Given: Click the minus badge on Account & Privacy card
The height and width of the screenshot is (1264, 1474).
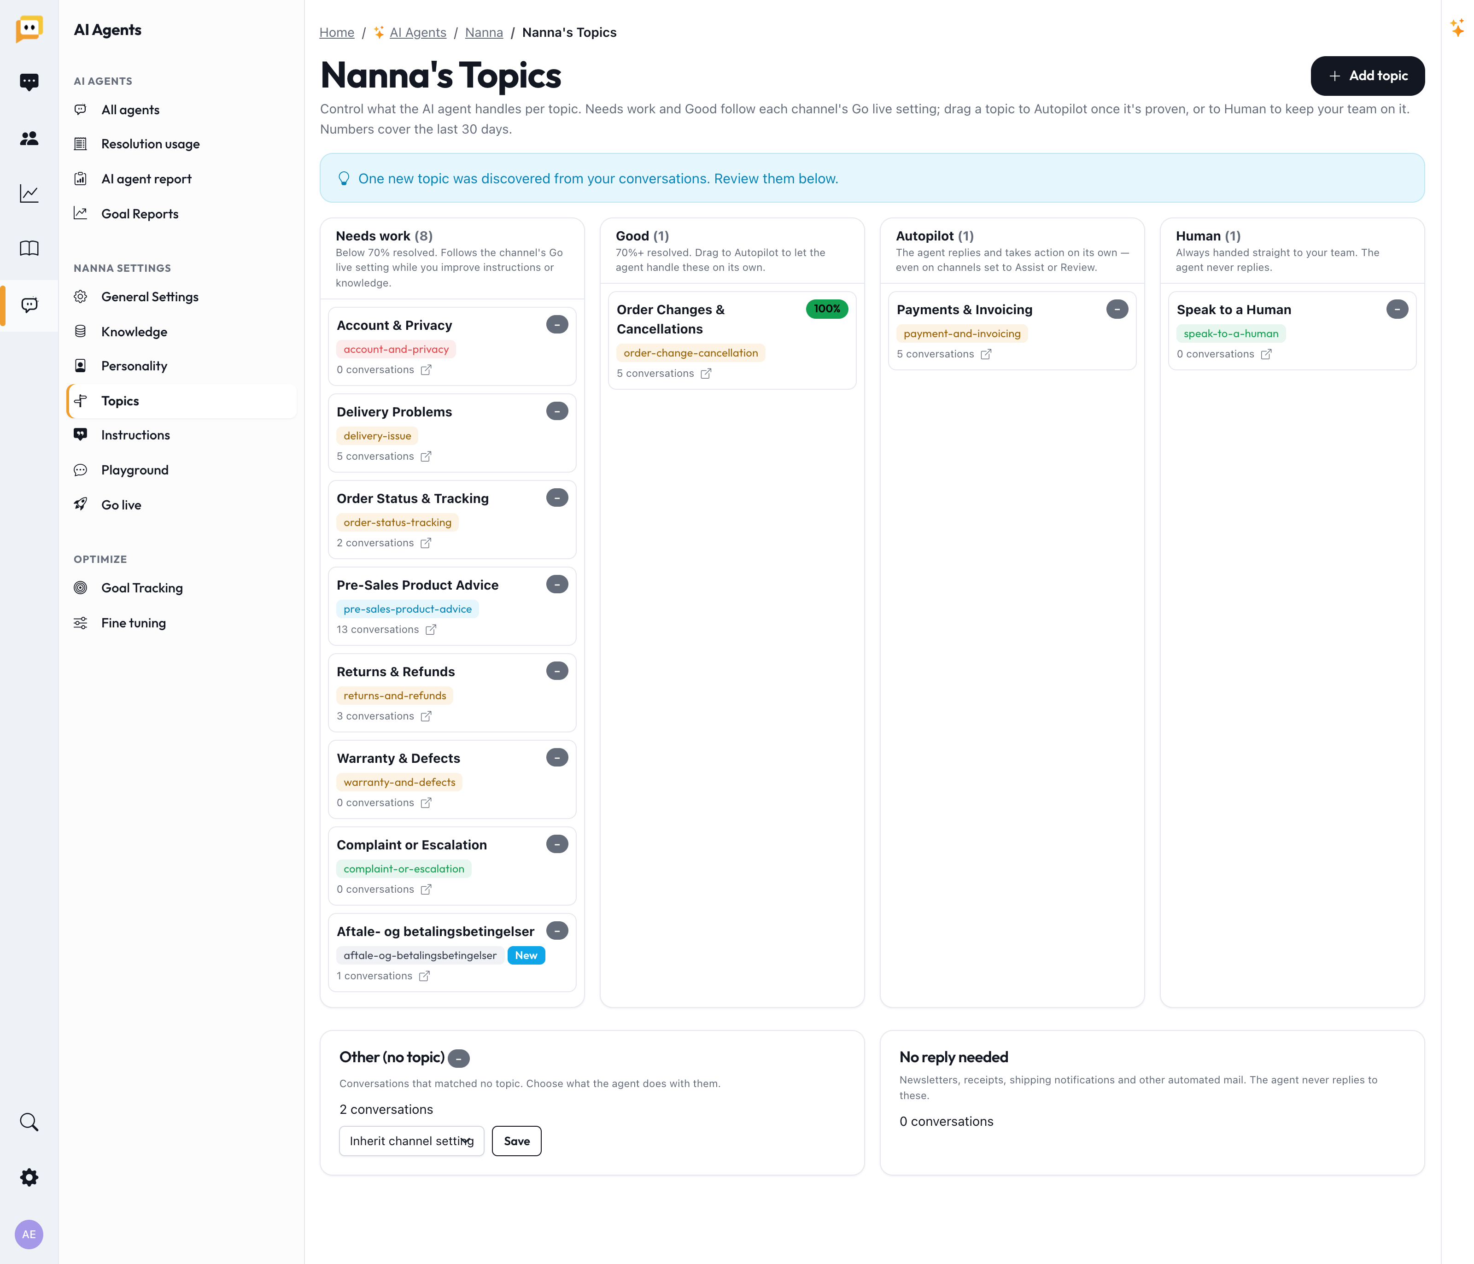Looking at the screenshot, I should [x=557, y=324].
